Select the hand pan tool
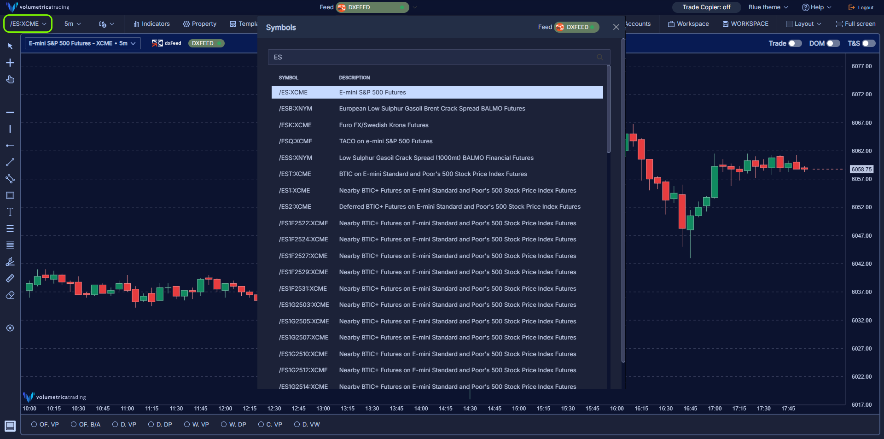 (10, 79)
